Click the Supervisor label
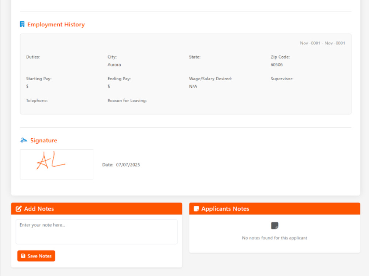This screenshot has height=276, width=369. click(x=282, y=79)
